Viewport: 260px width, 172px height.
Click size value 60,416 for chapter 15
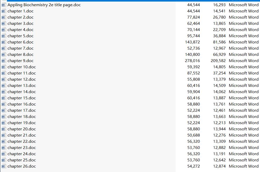(x=193, y=98)
